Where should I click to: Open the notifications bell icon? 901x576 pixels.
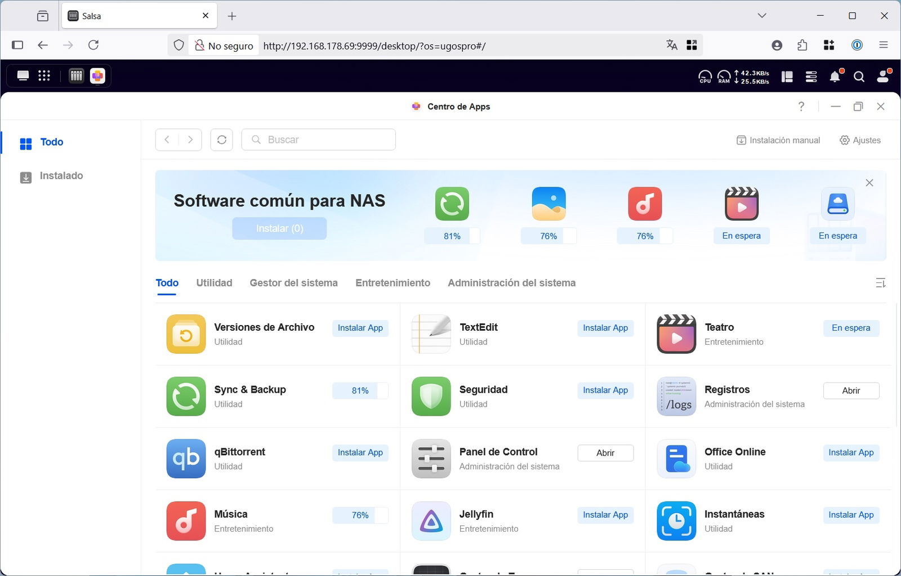[x=835, y=76]
